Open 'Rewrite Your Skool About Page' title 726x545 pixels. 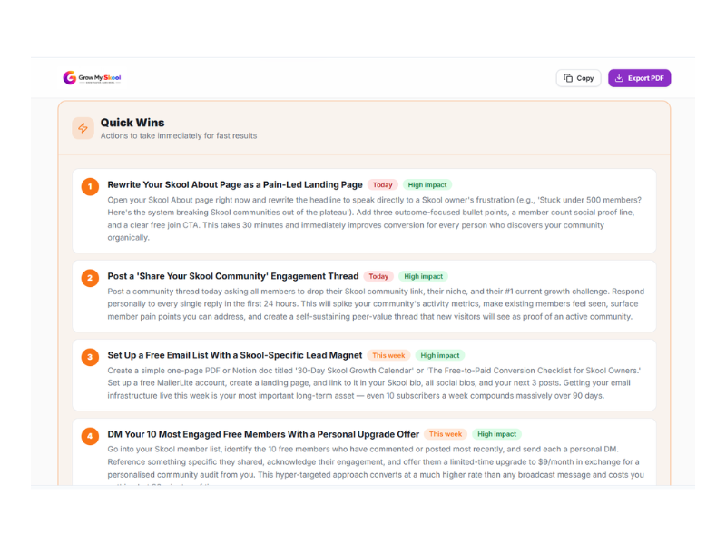pyautogui.click(x=235, y=184)
